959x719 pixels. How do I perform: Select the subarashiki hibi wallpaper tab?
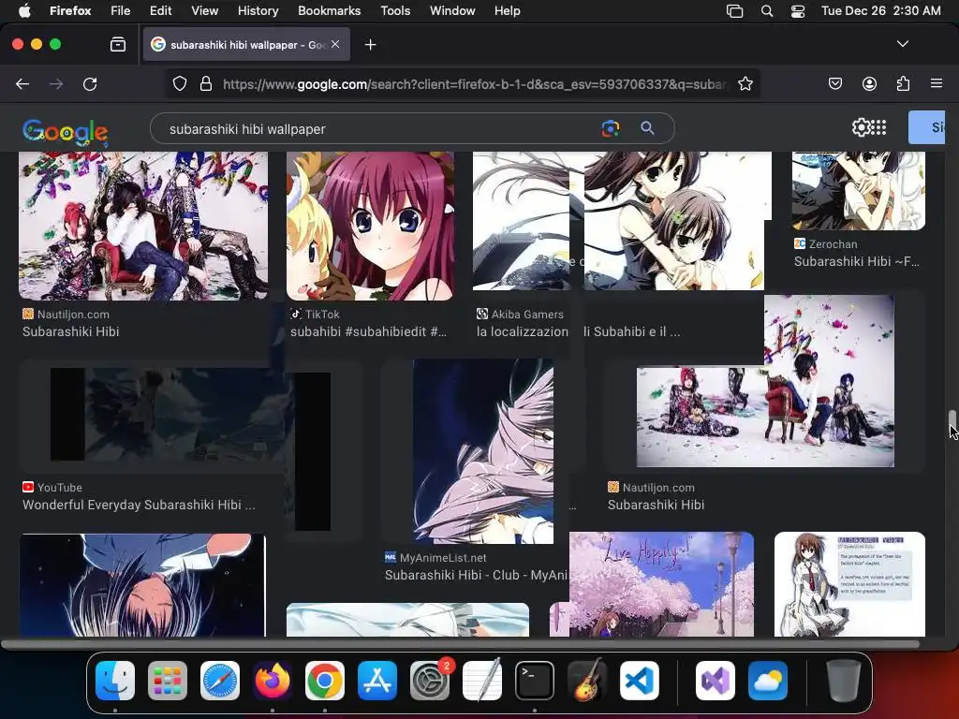246,44
